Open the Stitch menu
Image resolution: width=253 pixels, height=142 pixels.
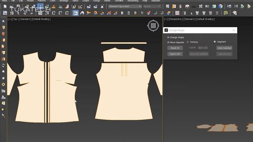pos(75,1)
